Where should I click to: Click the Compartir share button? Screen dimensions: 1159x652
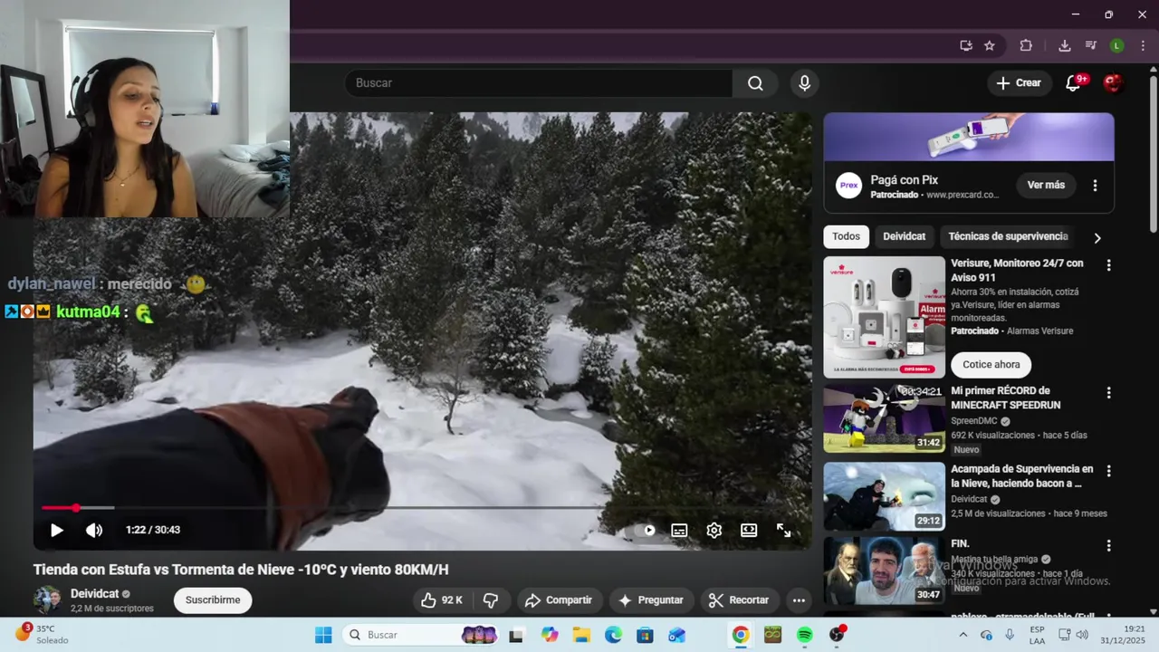(x=559, y=600)
